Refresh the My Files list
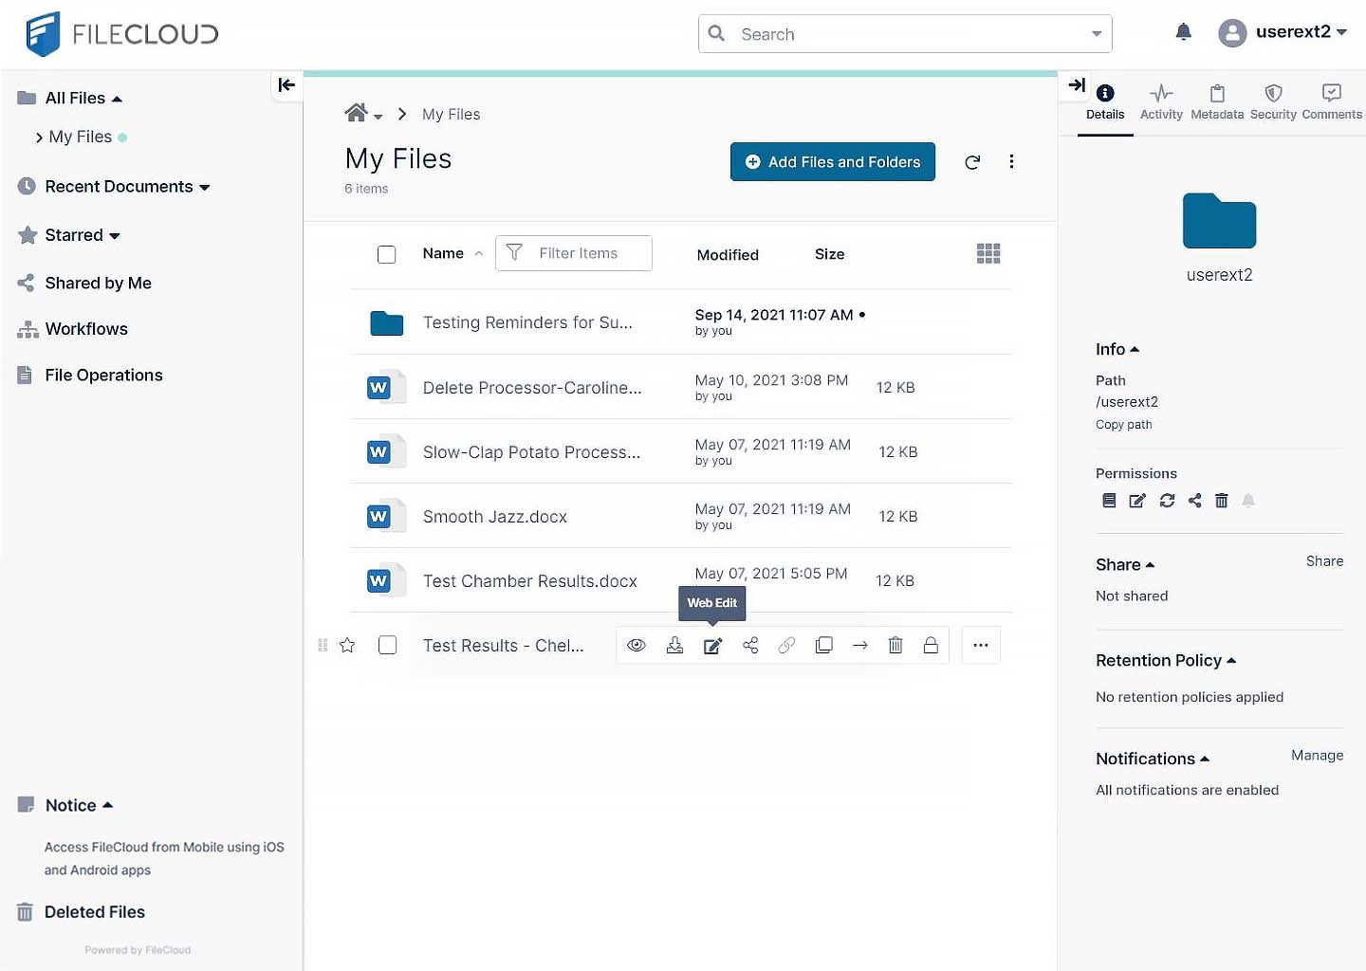1366x971 pixels. tap(972, 162)
